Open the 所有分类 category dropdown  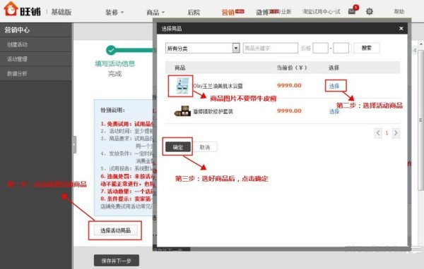202,49
